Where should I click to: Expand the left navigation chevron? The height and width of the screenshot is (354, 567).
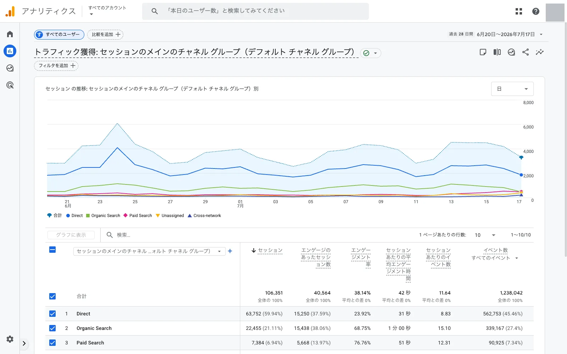tap(24, 343)
